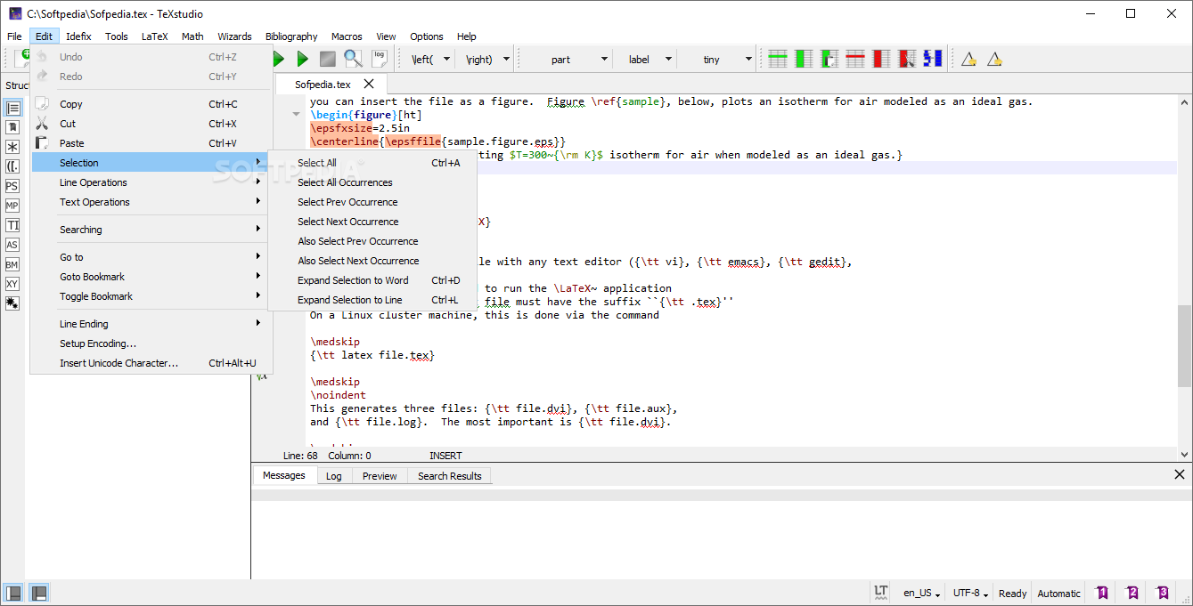The height and width of the screenshot is (606, 1193).
Task: Click the gray Stop compile button
Action: (x=328, y=60)
